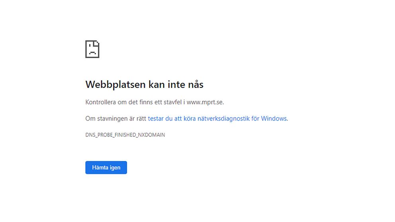Click the word stavfel in the message
Viewport: 395px width, 222px height.
pos(172,102)
